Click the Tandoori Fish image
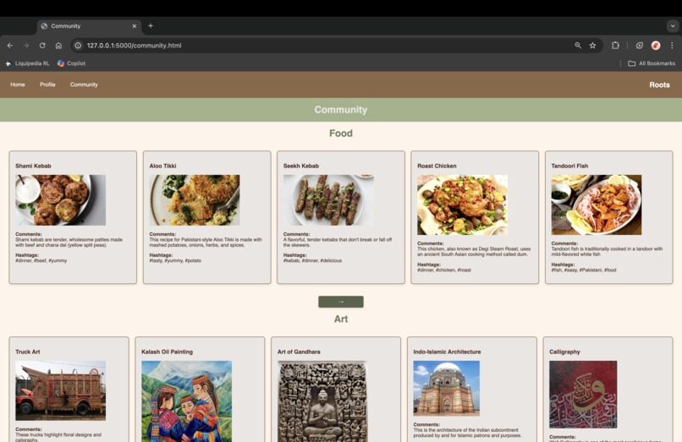 click(597, 205)
